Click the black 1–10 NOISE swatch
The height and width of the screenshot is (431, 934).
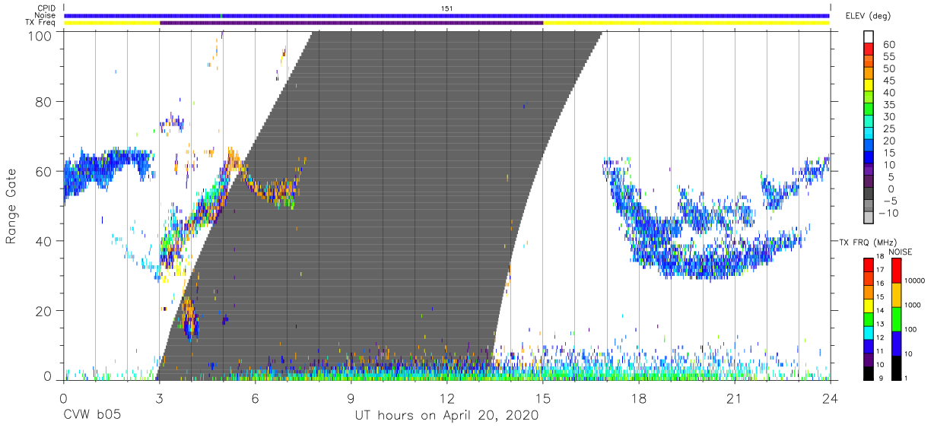point(896,367)
